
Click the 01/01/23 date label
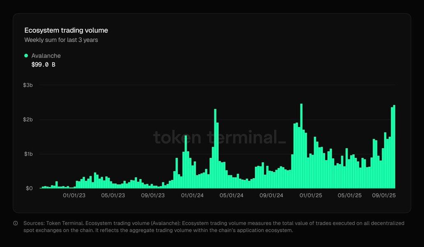pyautogui.click(x=74, y=195)
